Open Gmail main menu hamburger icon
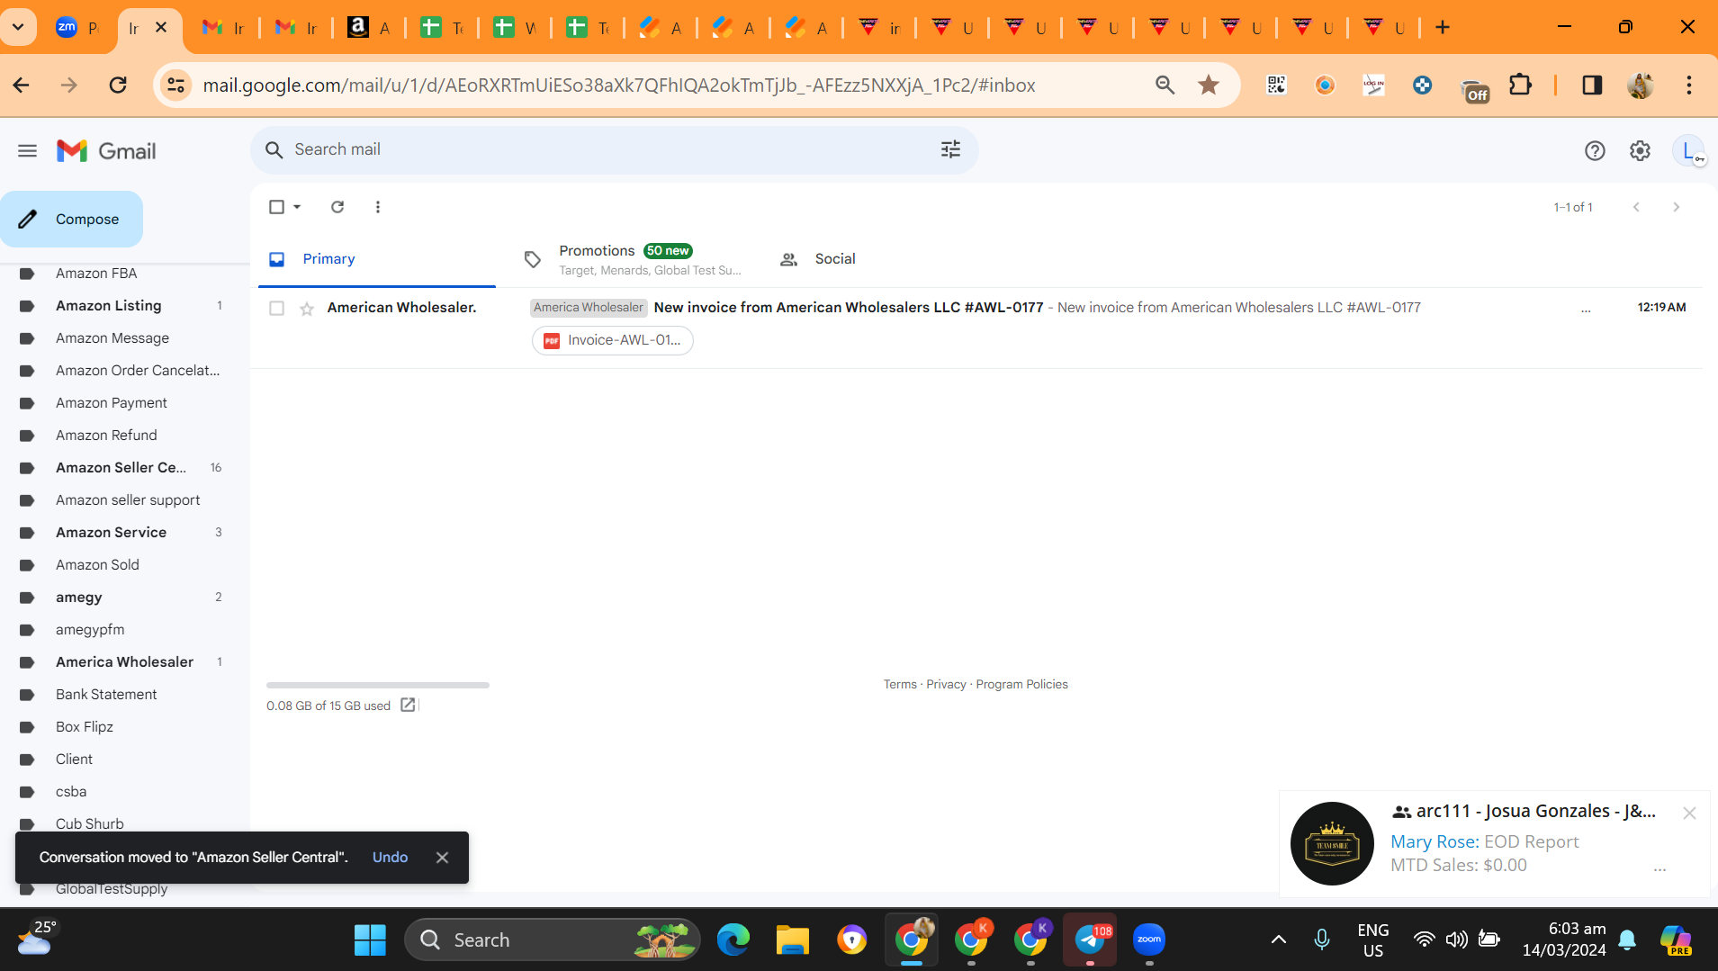The height and width of the screenshot is (971, 1718). (x=27, y=151)
